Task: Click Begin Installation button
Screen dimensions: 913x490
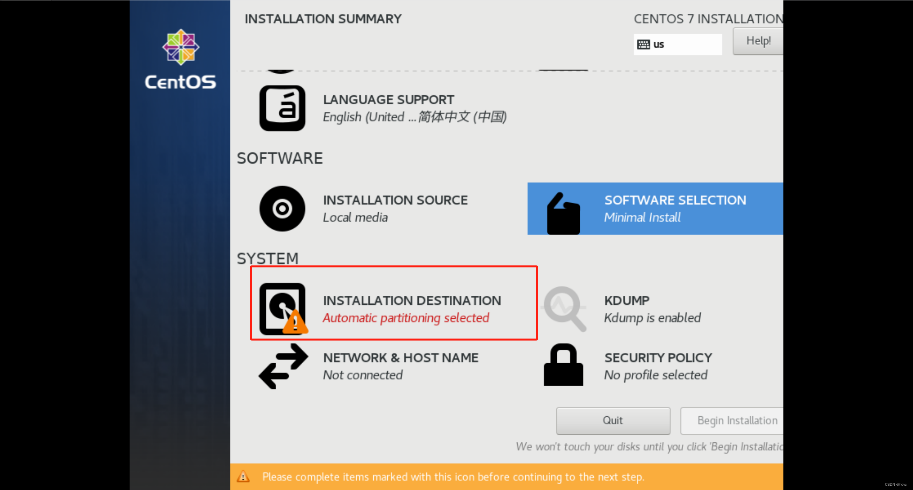Action: (x=732, y=421)
